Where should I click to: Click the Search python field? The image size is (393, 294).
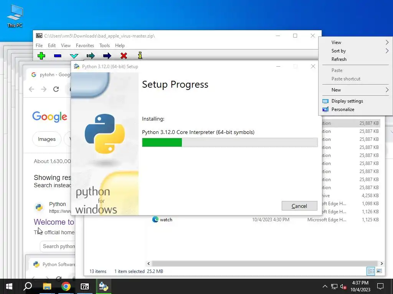click(58, 246)
